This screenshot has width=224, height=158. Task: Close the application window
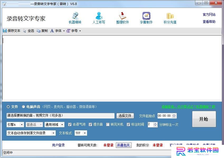tap(216, 3)
